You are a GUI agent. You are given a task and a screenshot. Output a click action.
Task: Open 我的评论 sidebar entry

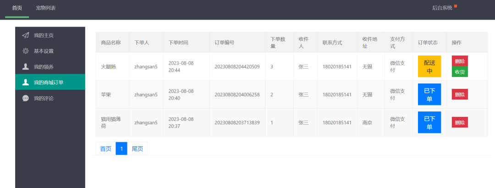50,98
